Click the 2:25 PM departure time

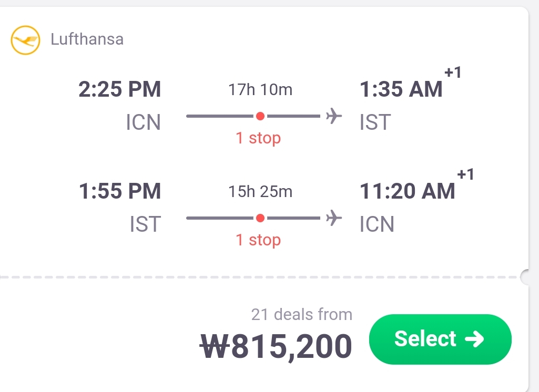[120, 89]
